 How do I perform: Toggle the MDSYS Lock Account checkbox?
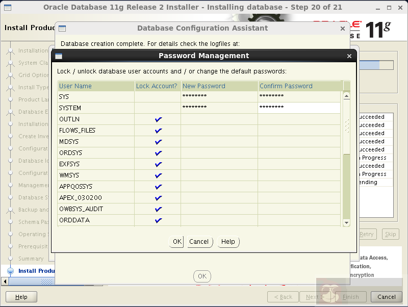158,141
